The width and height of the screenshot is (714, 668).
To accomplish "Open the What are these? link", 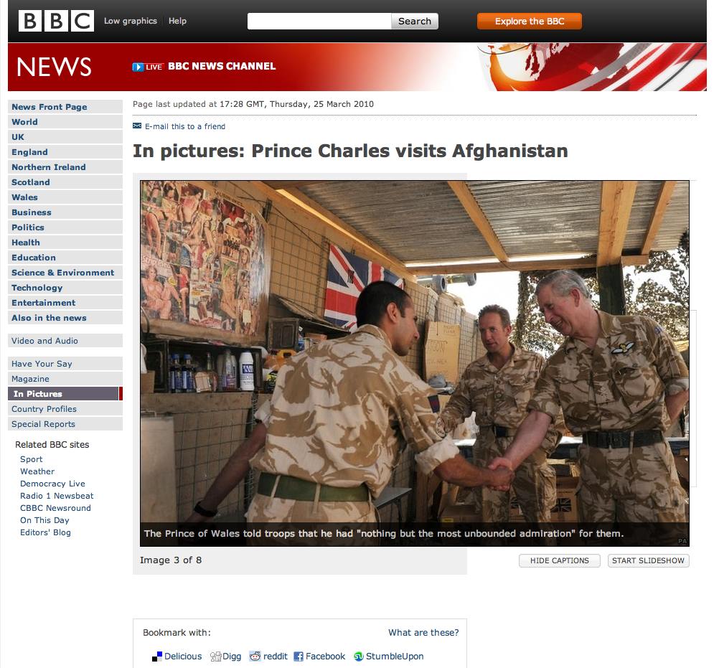I will click(423, 632).
